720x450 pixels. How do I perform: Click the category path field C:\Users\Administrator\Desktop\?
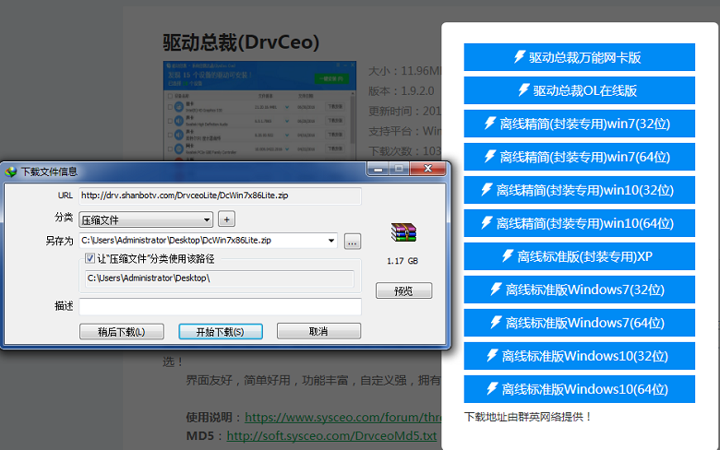[220, 278]
